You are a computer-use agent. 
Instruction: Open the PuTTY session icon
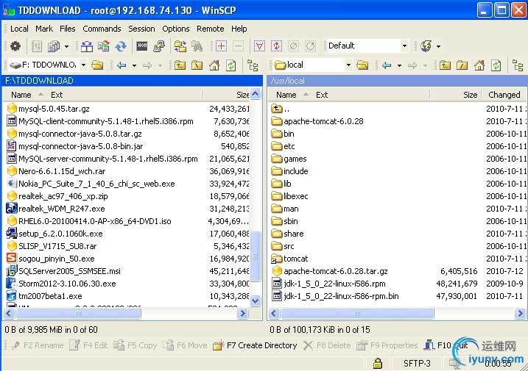(x=159, y=46)
